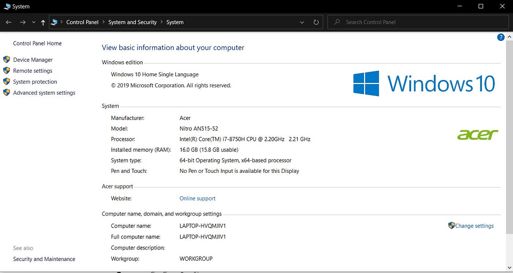Open Advanced system settings
The width and height of the screenshot is (513, 273).
tap(44, 92)
